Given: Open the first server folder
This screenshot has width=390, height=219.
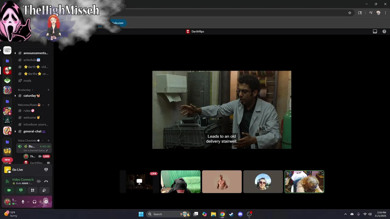Looking at the screenshot, I should click(7, 61).
